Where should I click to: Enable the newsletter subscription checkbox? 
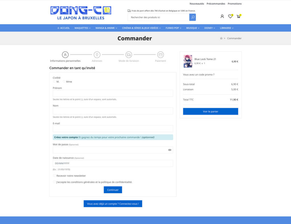coord(54,176)
